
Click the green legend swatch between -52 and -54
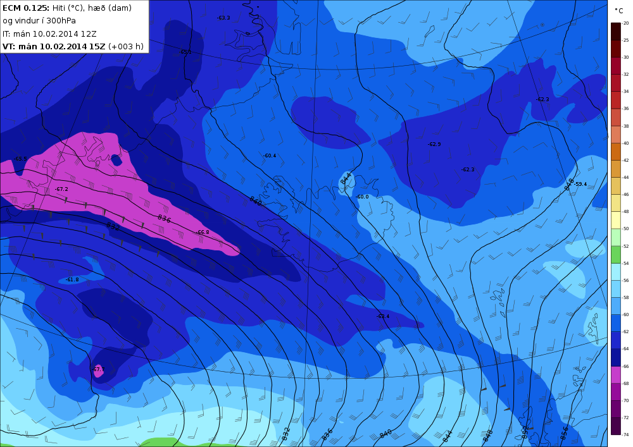click(616, 255)
